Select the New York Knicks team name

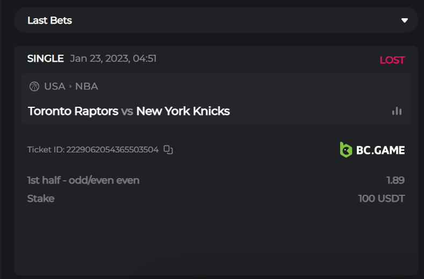click(183, 111)
